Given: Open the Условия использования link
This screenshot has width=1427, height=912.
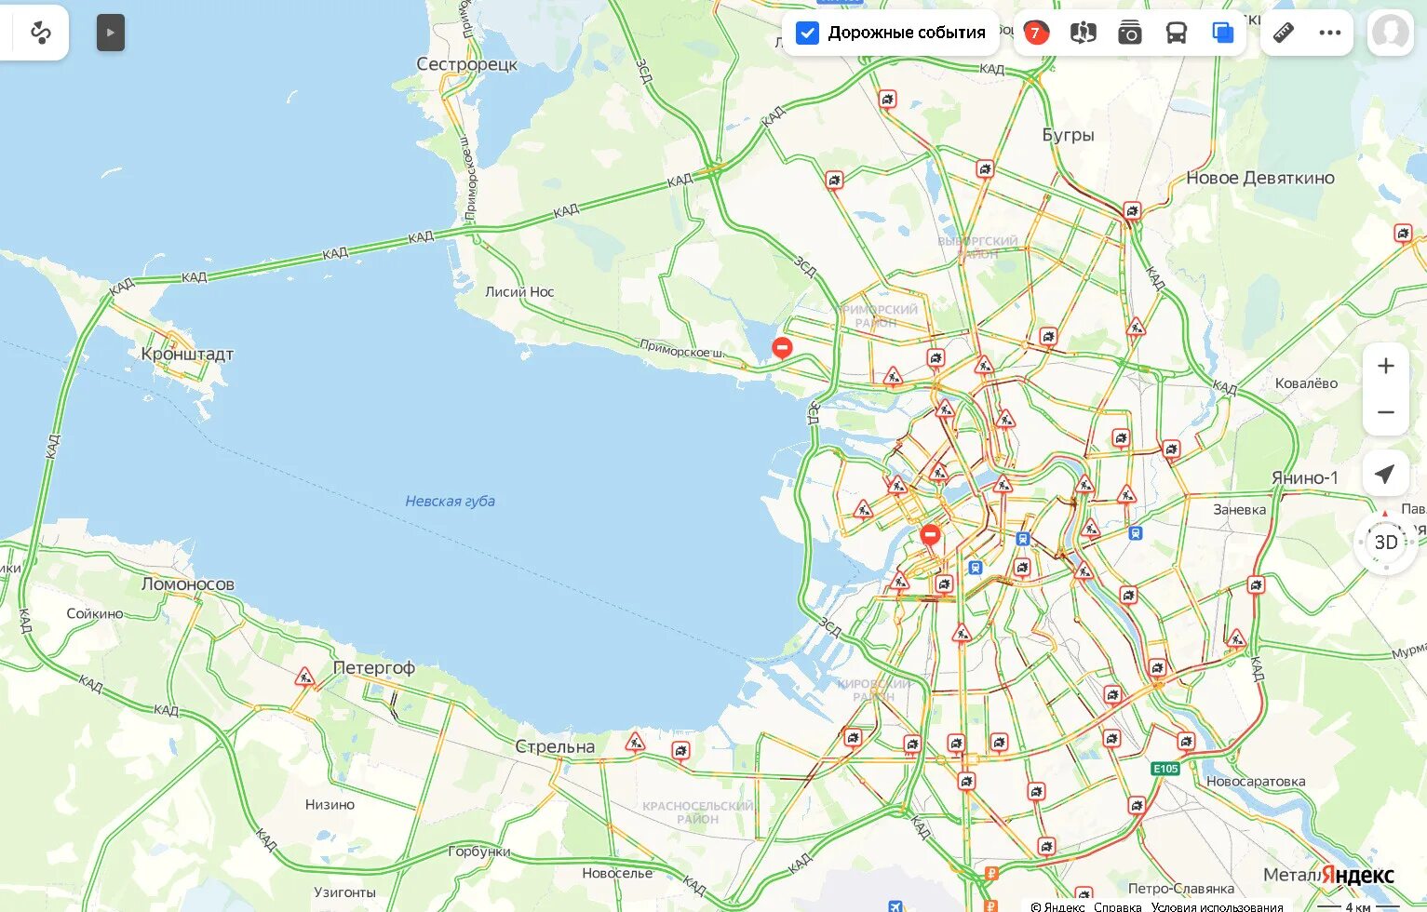Looking at the screenshot, I should pyautogui.click(x=1218, y=905).
